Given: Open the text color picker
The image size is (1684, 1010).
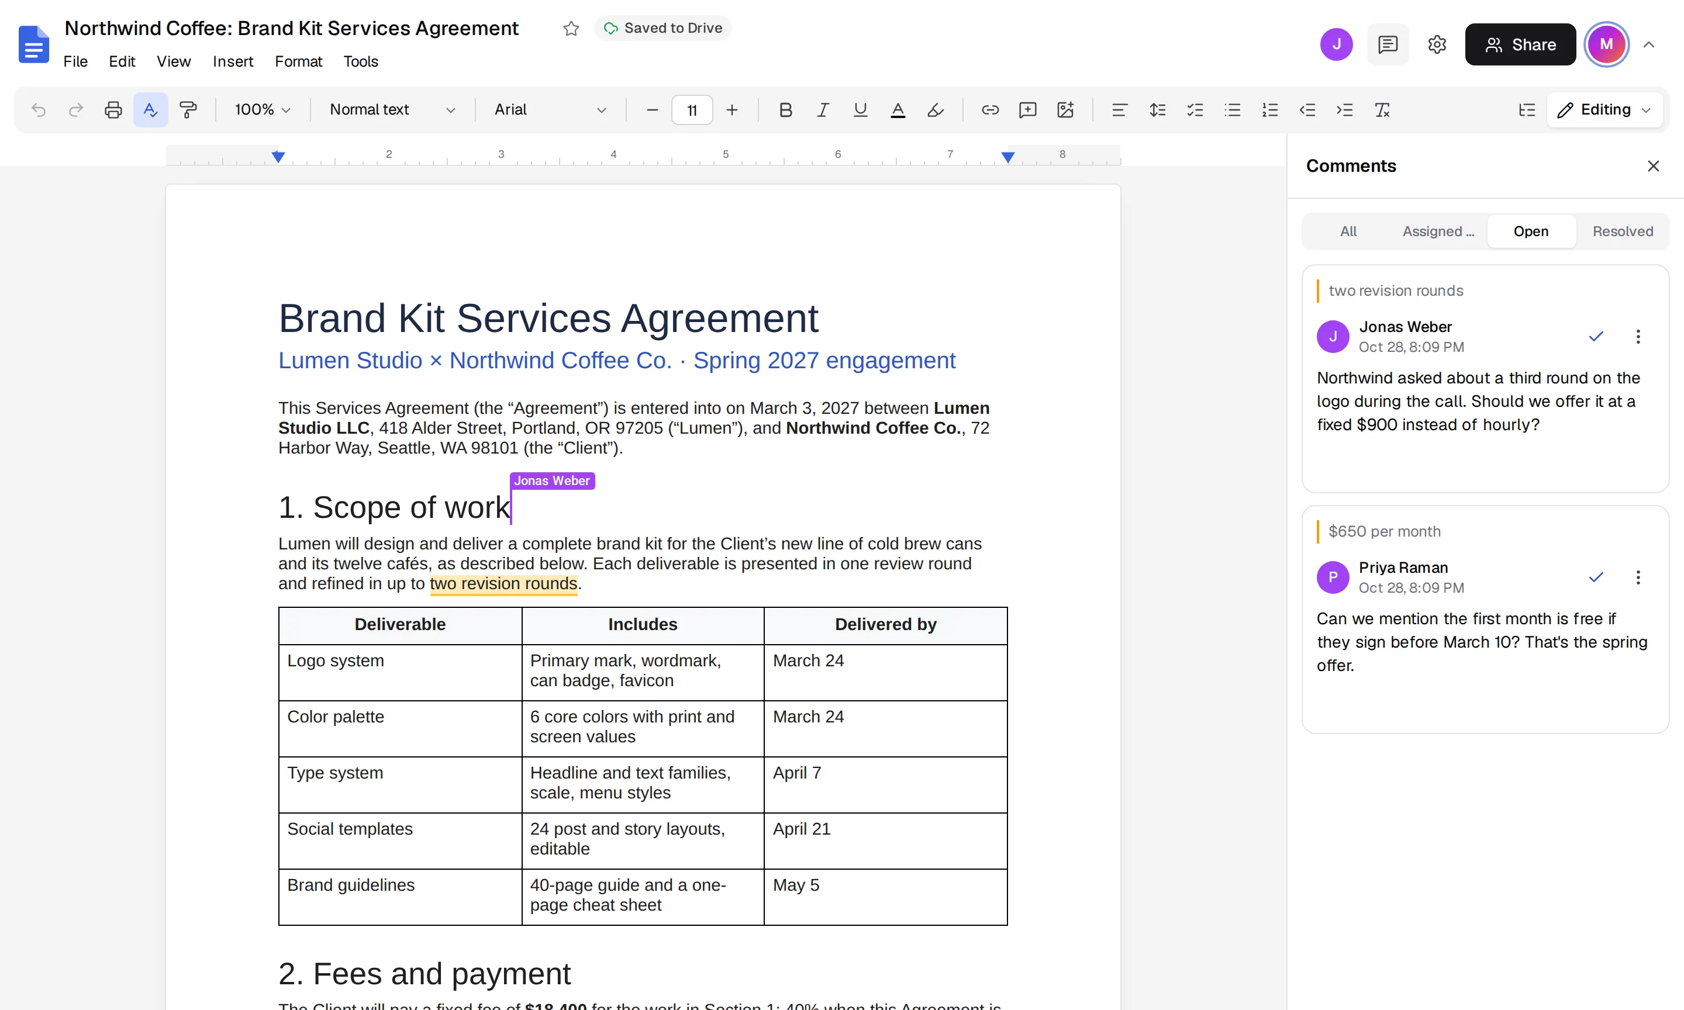Looking at the screenshot, I should coord(898,109).
